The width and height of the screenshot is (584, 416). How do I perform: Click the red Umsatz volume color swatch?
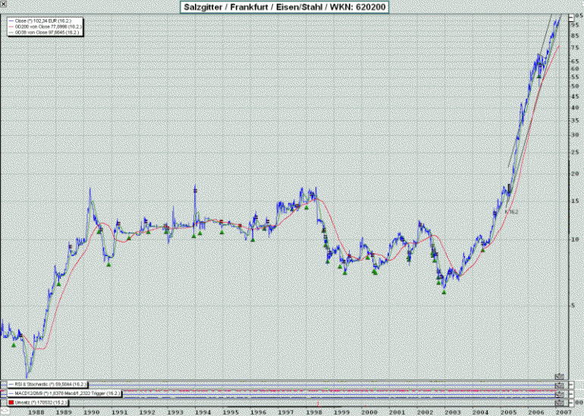click(x=10, y=402)
